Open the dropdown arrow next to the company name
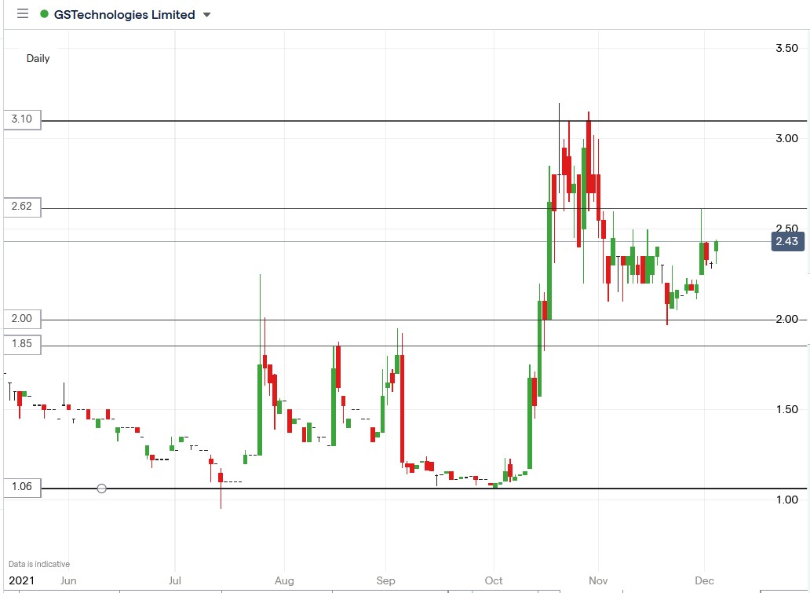The image size is (810, 593). pos(206,14)
